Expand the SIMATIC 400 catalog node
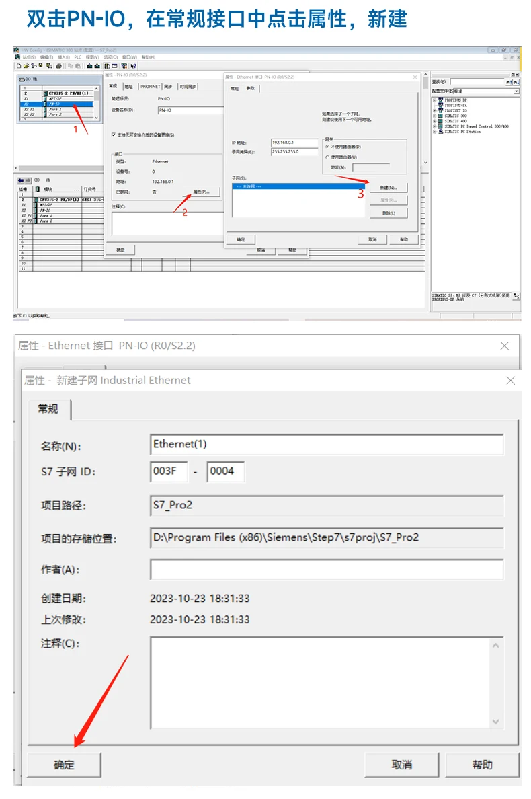Image resolution: width=531 pixels, height=799 pixels. coord(434,121)
